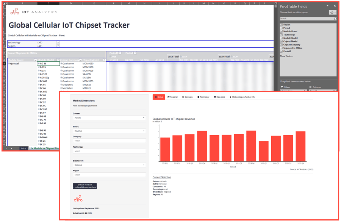This screenshot has height=222, width=341.
Task: Switch to the Regional tab
Action: click(x=172, y=97)
